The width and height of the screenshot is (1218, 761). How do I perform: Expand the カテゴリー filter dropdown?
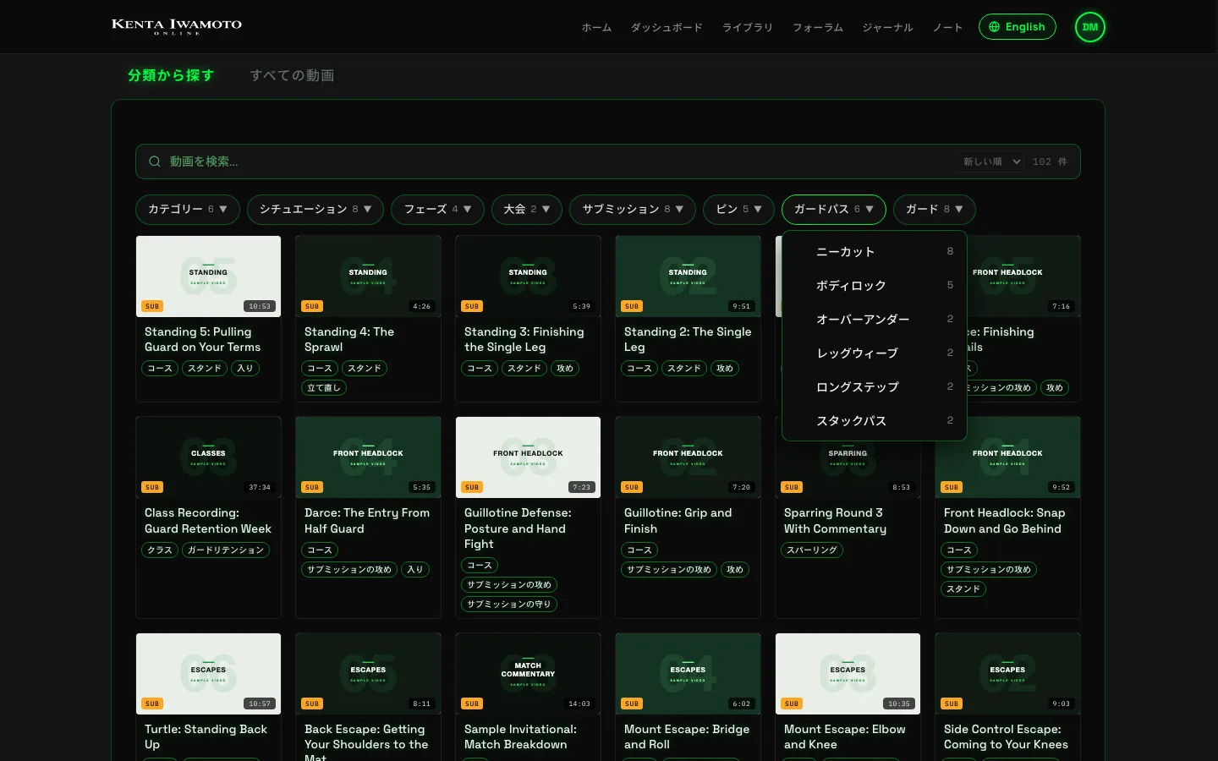(188, 209)
